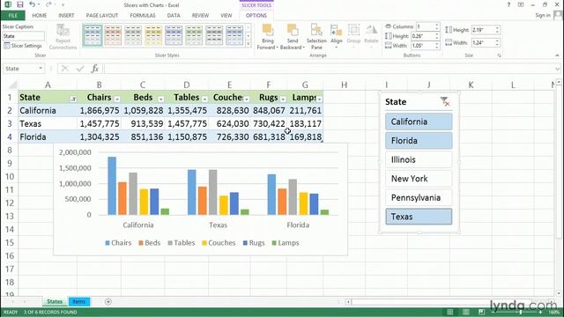Select the first blue slicer style
The width and height of the screenshot is (564, 317).
(x=93, y=35)
